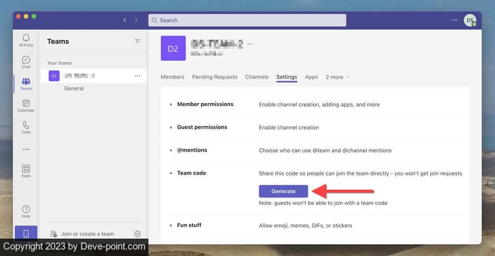
Task: Expand the Guest permissions section
Action: click(x=171, y=128)
